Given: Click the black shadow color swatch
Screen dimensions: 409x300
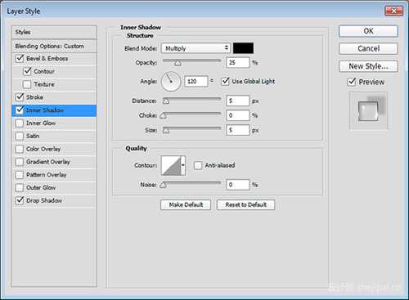Looking at the screenshot, I should click(243, 48).
